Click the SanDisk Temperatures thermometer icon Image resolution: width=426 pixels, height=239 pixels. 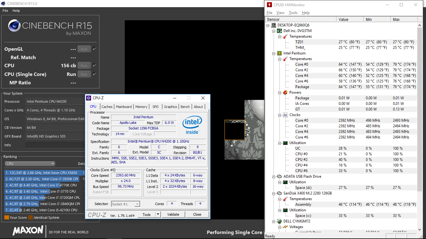tap(286, 199)
